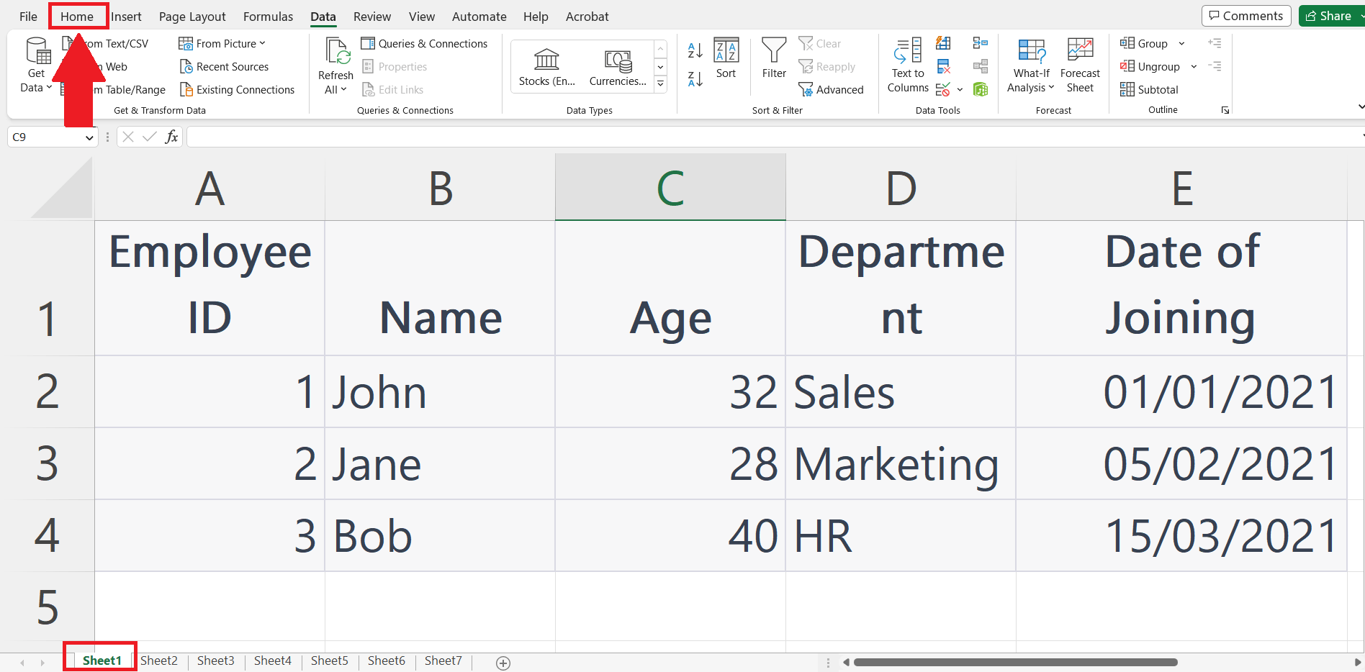Click the Remove Duplicates icon
Screen dimensions: 1365x672
pyautogui.click(x=942, y=66)
